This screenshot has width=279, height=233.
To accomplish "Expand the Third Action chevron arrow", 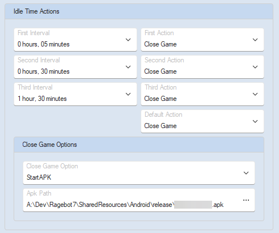I will (x=255, y=94).
